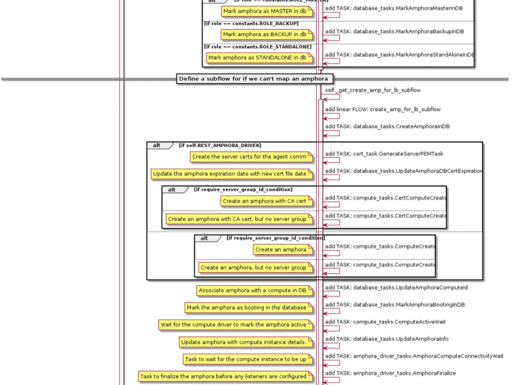
Task: Click the database_tasks.UpdateAmphoraDBCertExpiration task label
Action: pyautogui.click(x=403, y=171)
